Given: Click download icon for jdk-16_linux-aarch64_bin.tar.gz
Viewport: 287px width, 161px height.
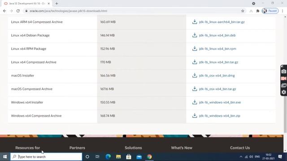Looking at the screenshot, I should [x=195, y=22].
